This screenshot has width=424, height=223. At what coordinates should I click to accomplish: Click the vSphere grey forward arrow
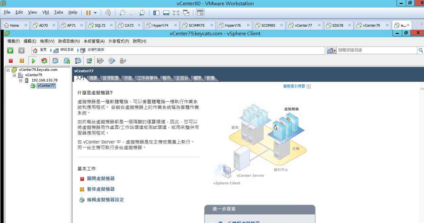(21, 50)
